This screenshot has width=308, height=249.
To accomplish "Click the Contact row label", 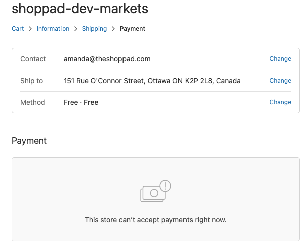I will 33,59.
